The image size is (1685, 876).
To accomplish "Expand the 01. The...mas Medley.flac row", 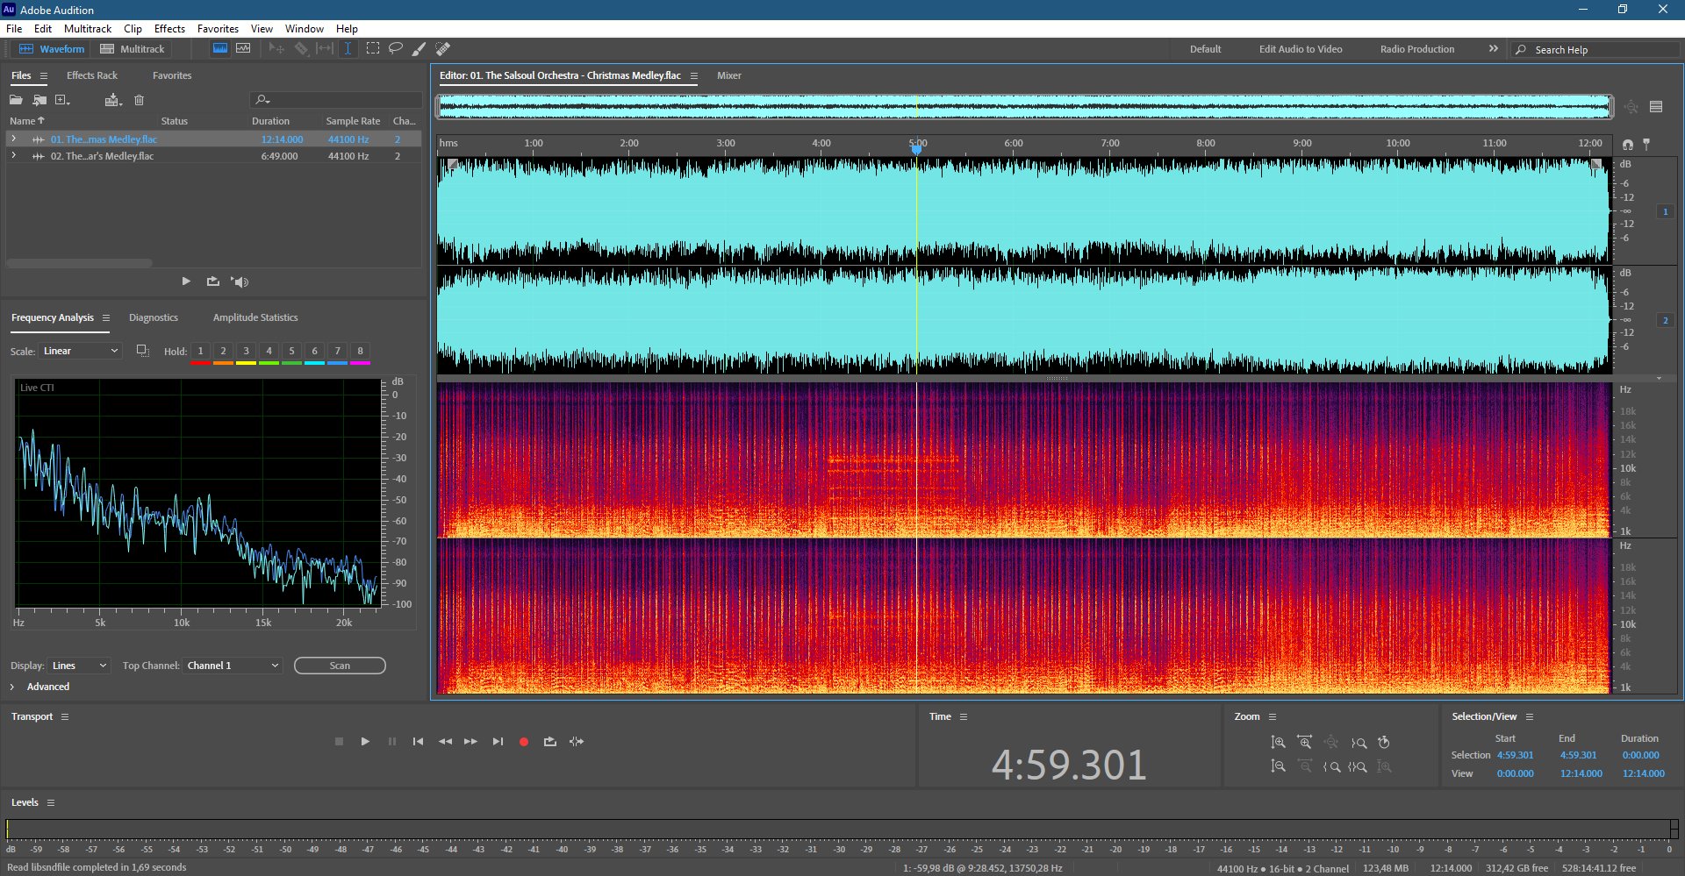I will tap(13, 139).
